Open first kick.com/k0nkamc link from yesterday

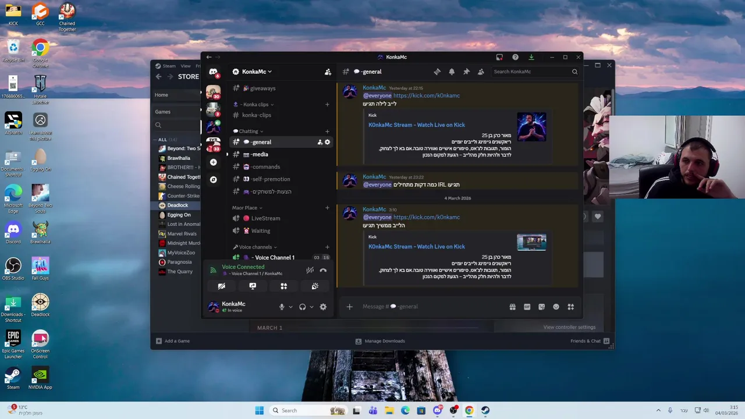pos(426,95)
